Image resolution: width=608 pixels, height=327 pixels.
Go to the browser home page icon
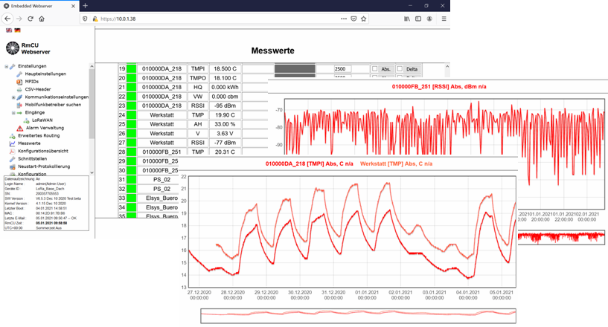tap(42, 19)
